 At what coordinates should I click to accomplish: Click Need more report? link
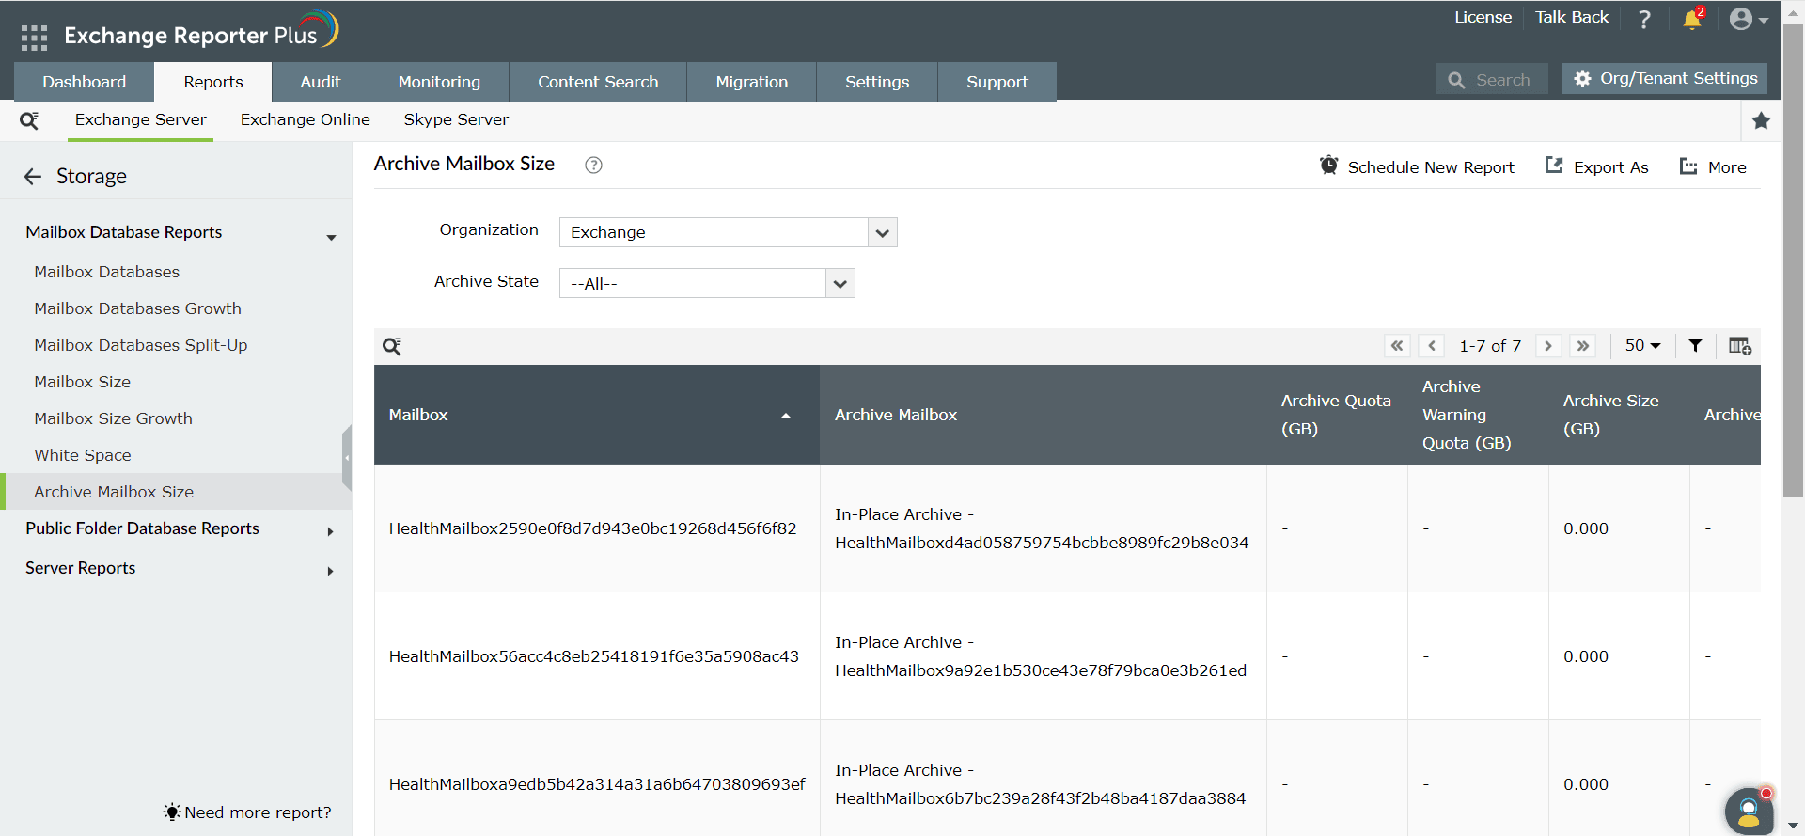[247, 812]
